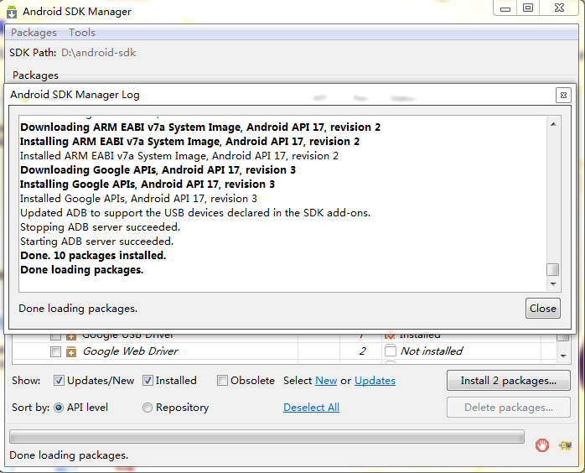The height and width of the screenshot is (473, 585).
Task: Click the log line 'Done. 10 packages installed.'
Action: pyautogui.click(x=93, y=256)
